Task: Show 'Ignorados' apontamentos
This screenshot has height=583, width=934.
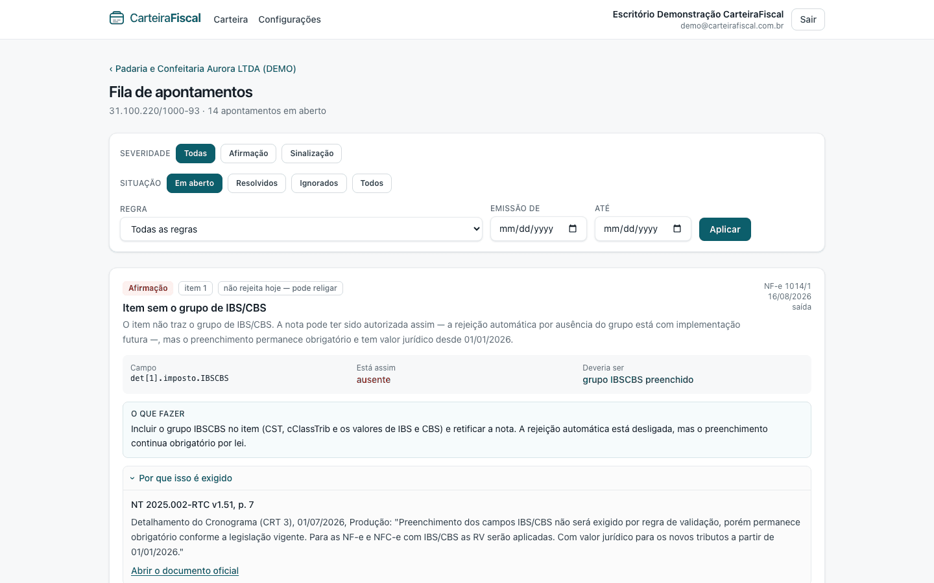Action: tap(319, 183)
